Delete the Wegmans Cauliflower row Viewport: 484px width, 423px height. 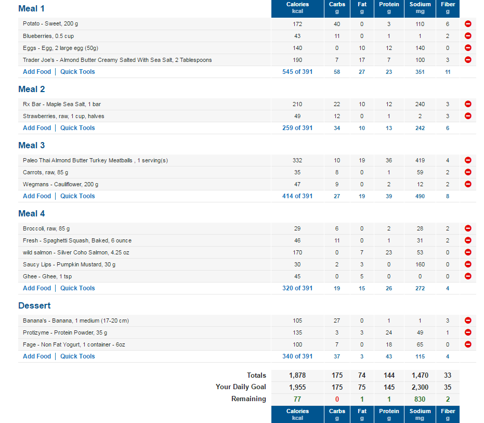(x=468, y=184)
